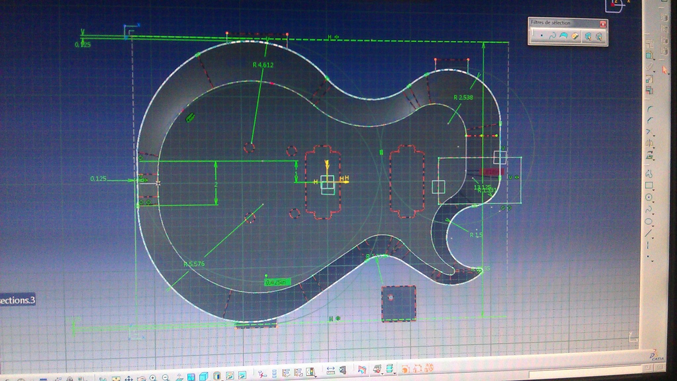Select the surface selection filter icon
This screenshot has height=381, width=677.
tap(564, 35)
